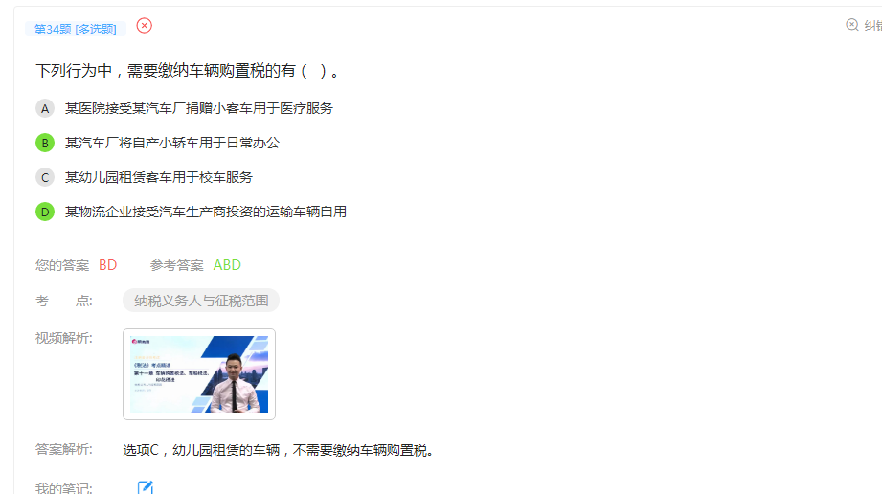Open the 纠错 error-report magnifier icon
Viewport: 882px width, 494px height.
pos(852,25)
